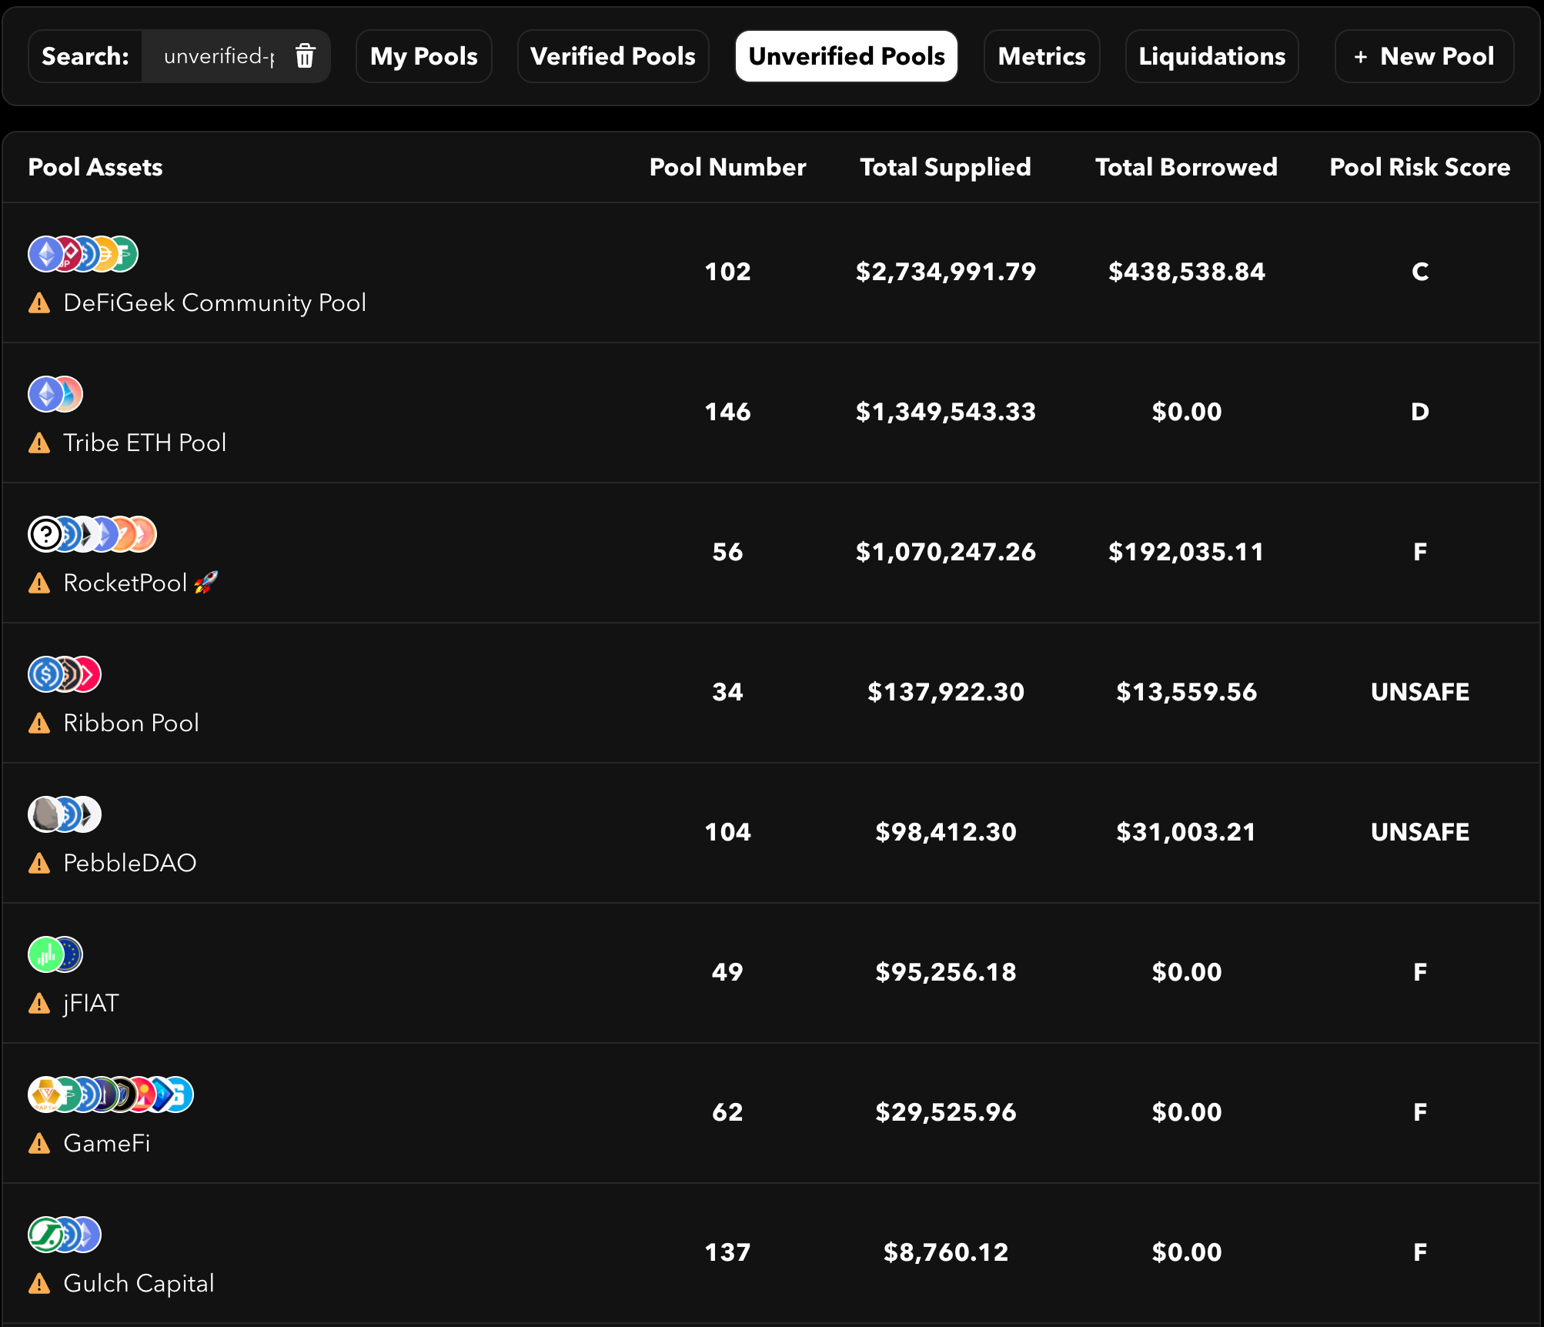
Task: Click the Pool Risk Score header
Action: coord(1419,167)
